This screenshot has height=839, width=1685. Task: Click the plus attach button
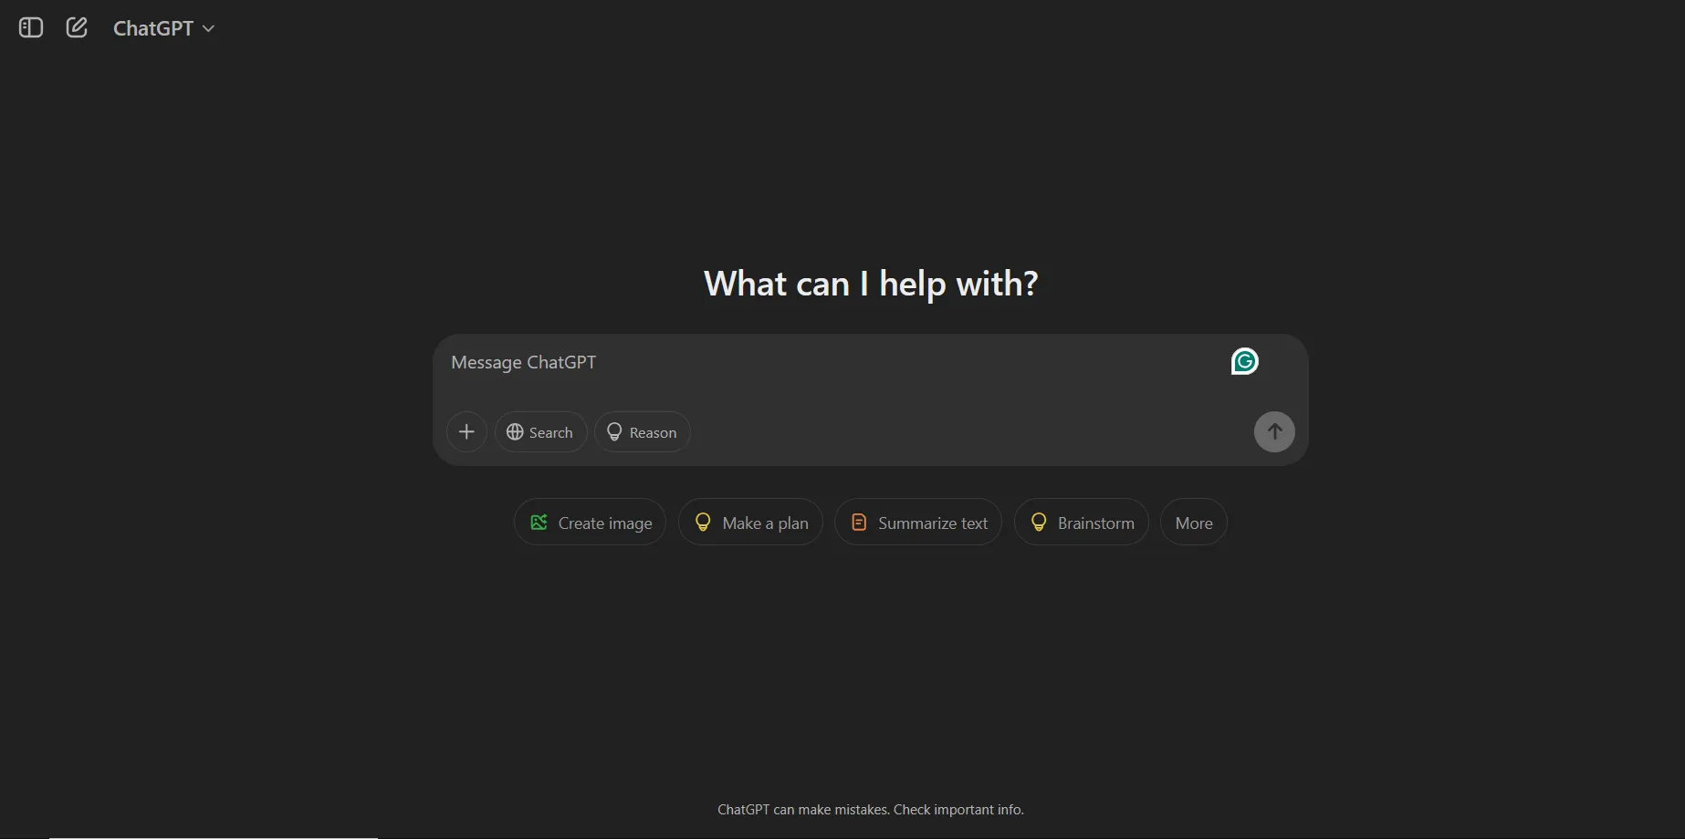point(466,432)
